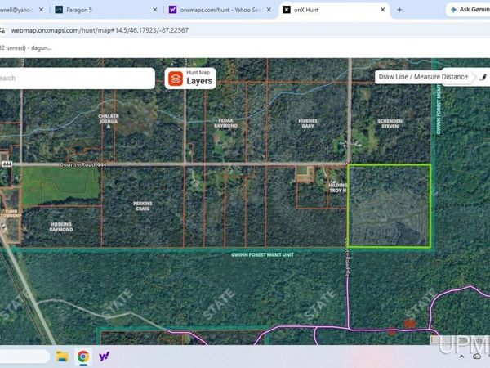Open a new browser tab
The height and width of the screenshot is (368, 490).
399,10
